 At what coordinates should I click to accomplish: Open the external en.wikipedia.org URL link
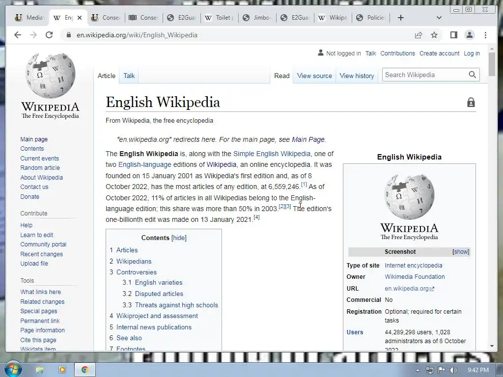(409, 289)
